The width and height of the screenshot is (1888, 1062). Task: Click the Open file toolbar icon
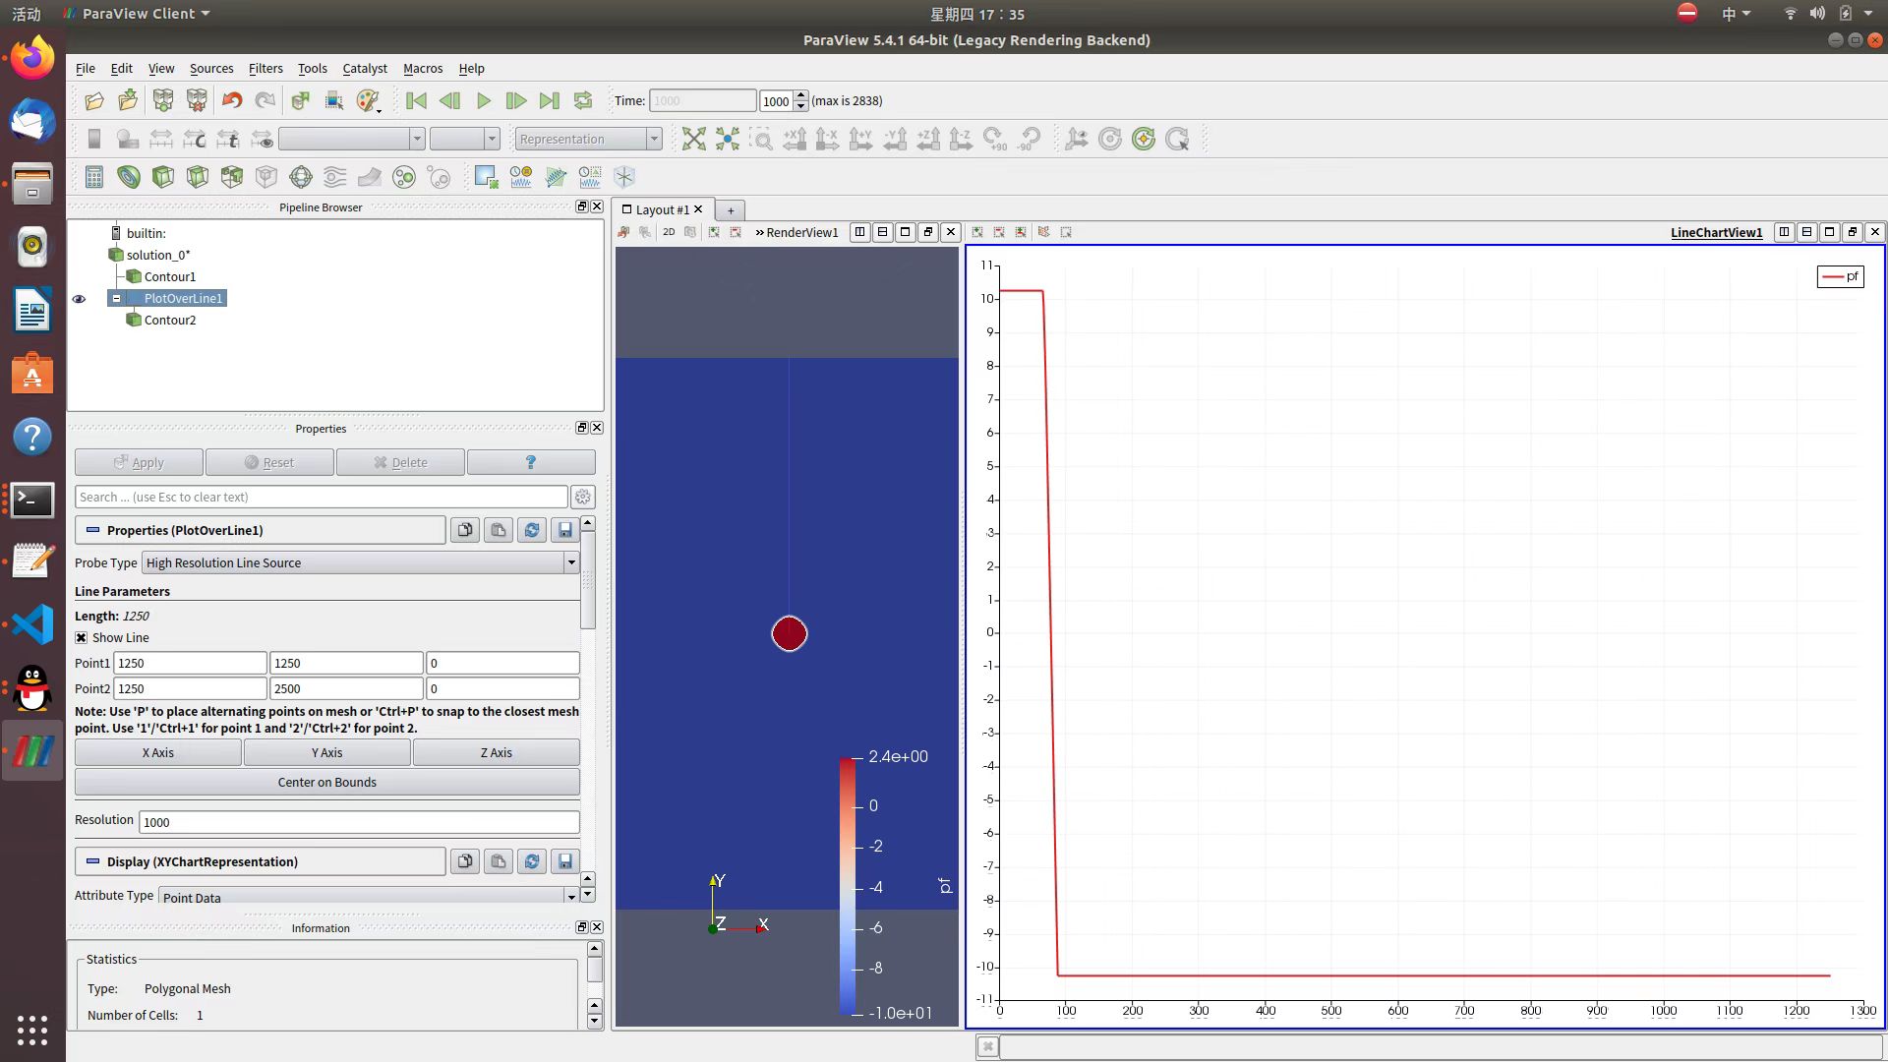tap(94, 100)
